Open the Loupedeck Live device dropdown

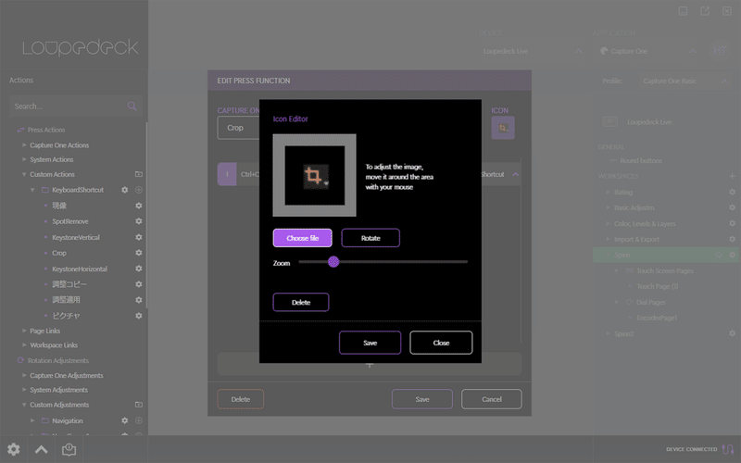coord(532,51)
